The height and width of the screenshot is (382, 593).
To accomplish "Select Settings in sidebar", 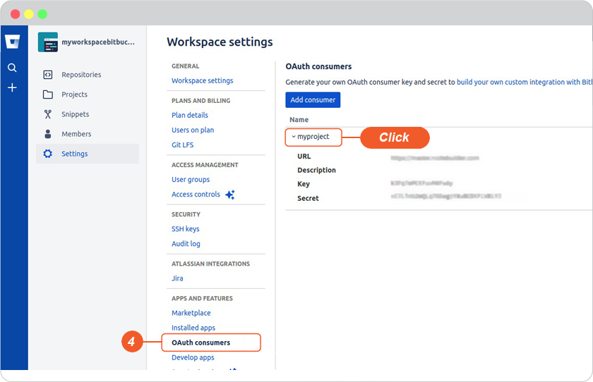I will tap(88, 154).
